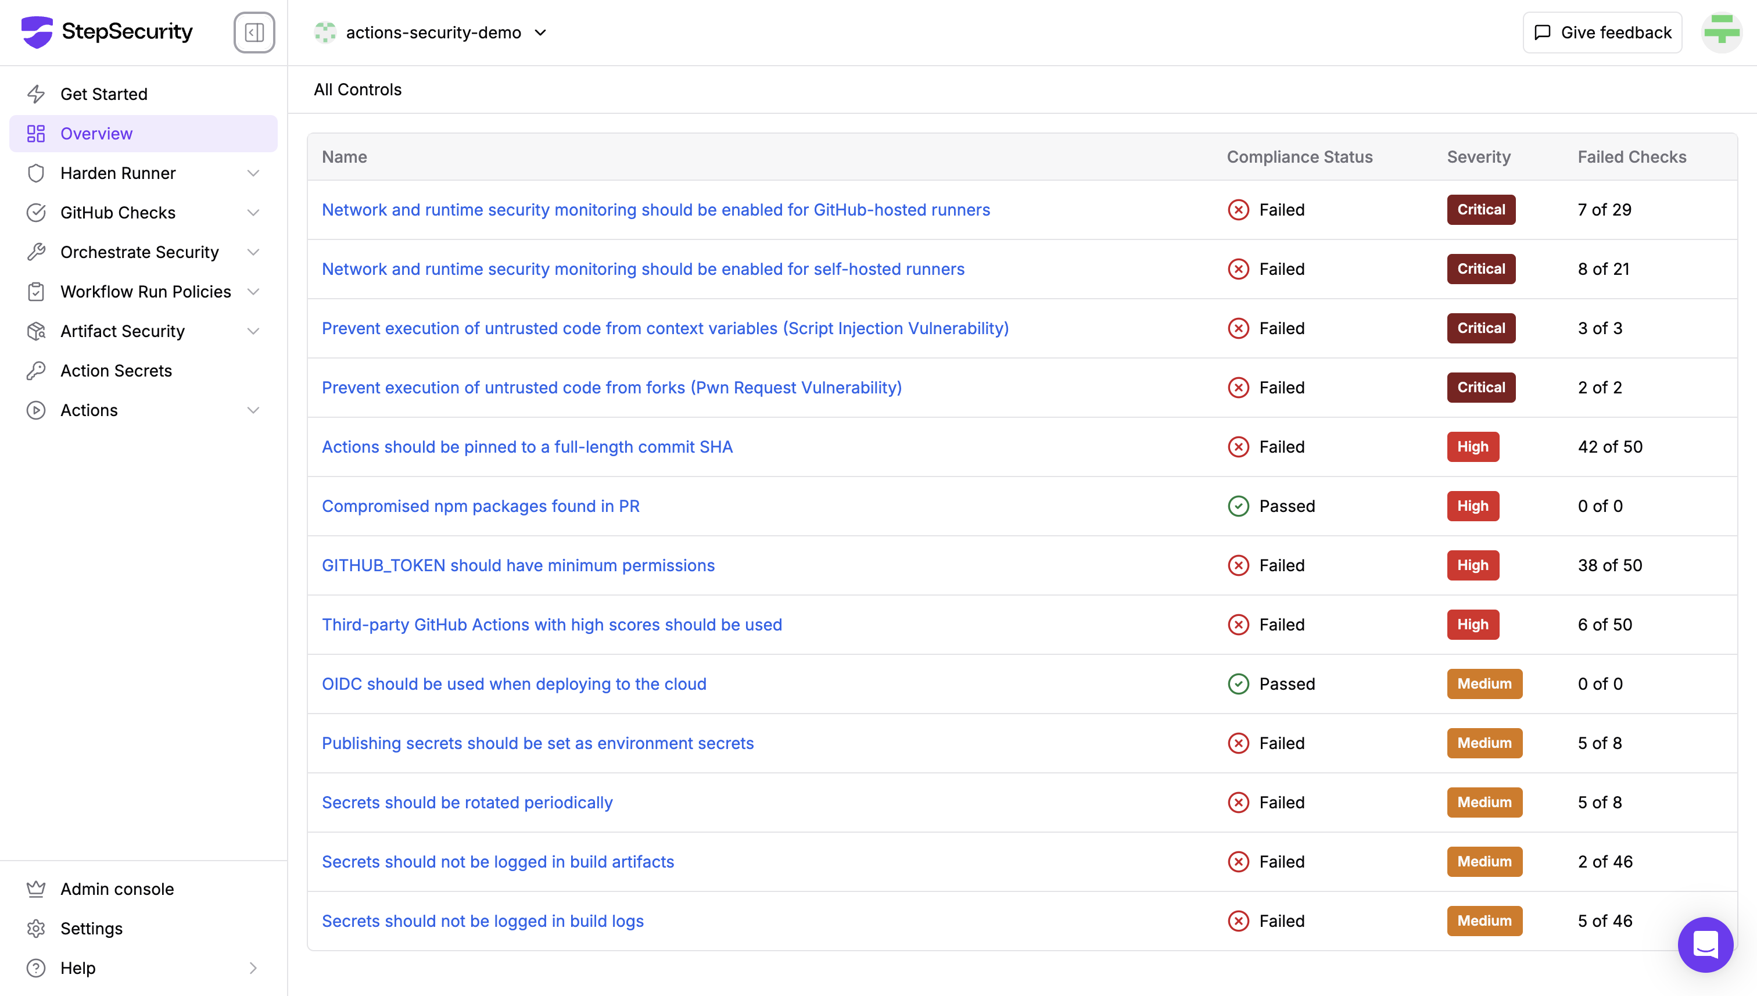The image size is (1757, 996).
Task: Click the Action Secrets key icon
Action: [x=36, y=370]
